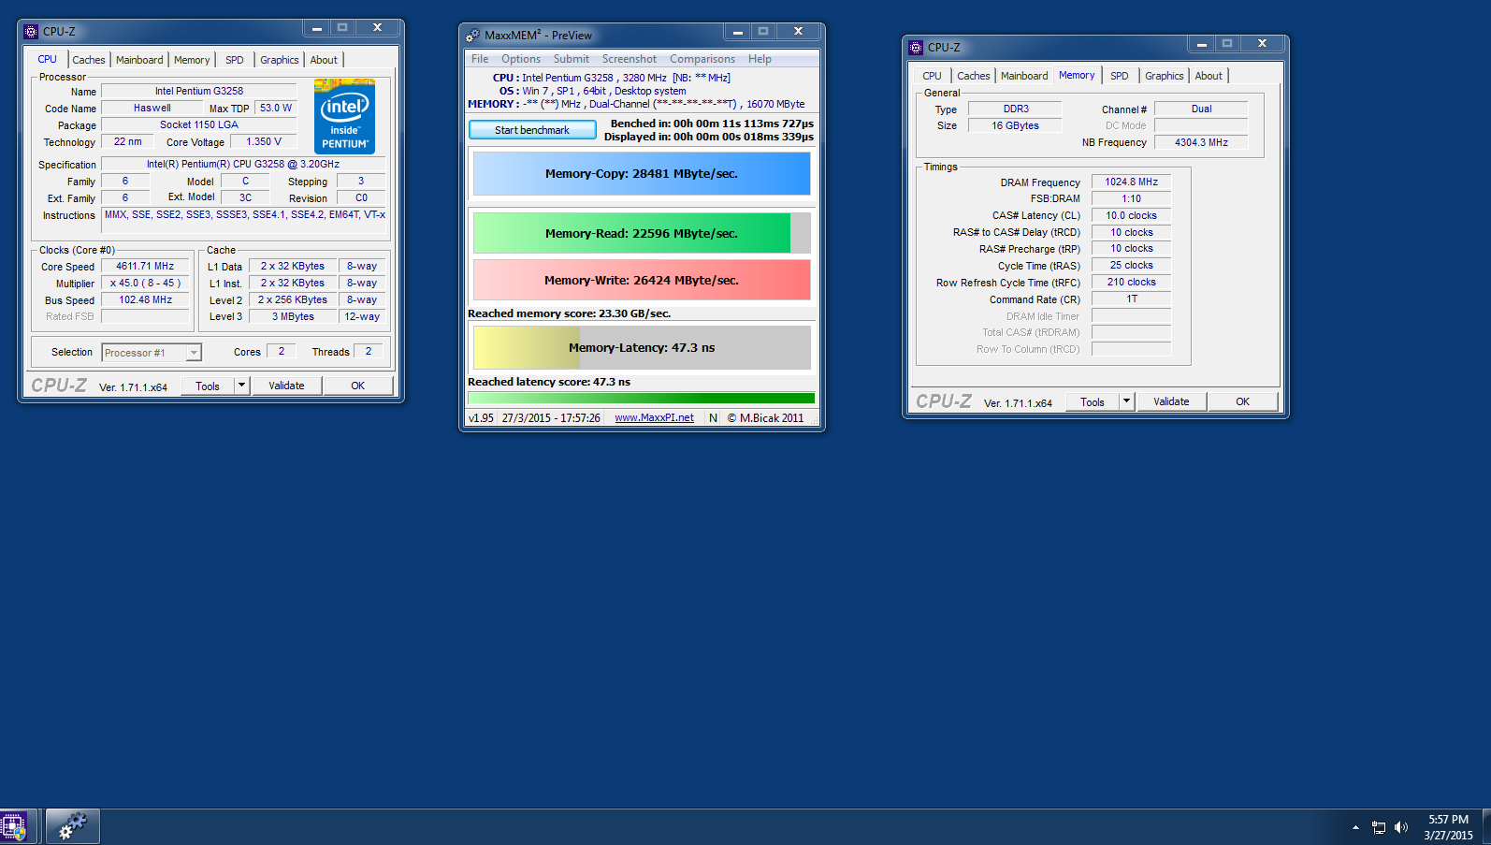Image resolution: width=1491 pixels, height=845 pixels.
Task: Open Graphics tab in left CPU-Z
Action: click(280, 60)
